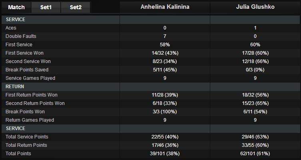Click the RETURN section header
Screen dimensions: 301x160
click(x=16, y=87)
